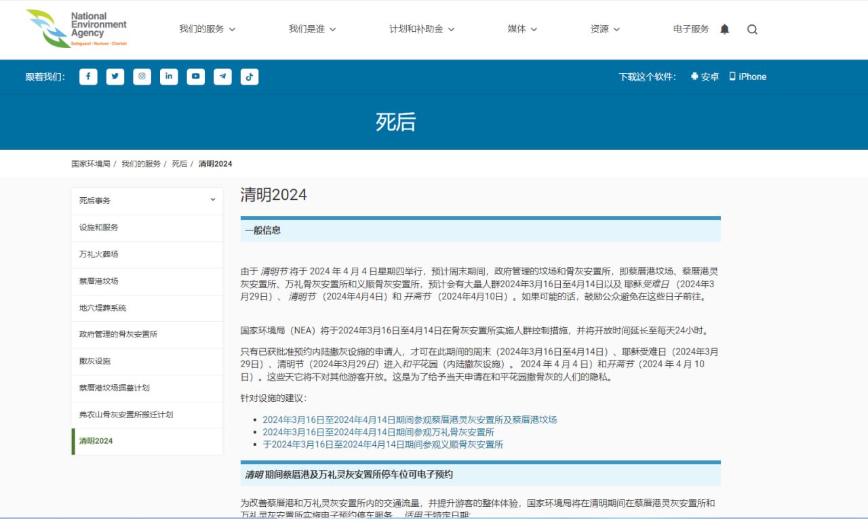Click the National Environment Agency logo

click(77, 28)
